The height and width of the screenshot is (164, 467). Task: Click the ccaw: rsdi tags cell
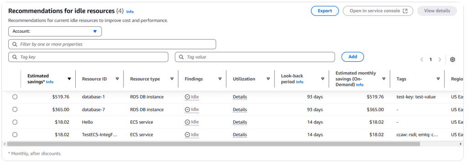(417, 134)
